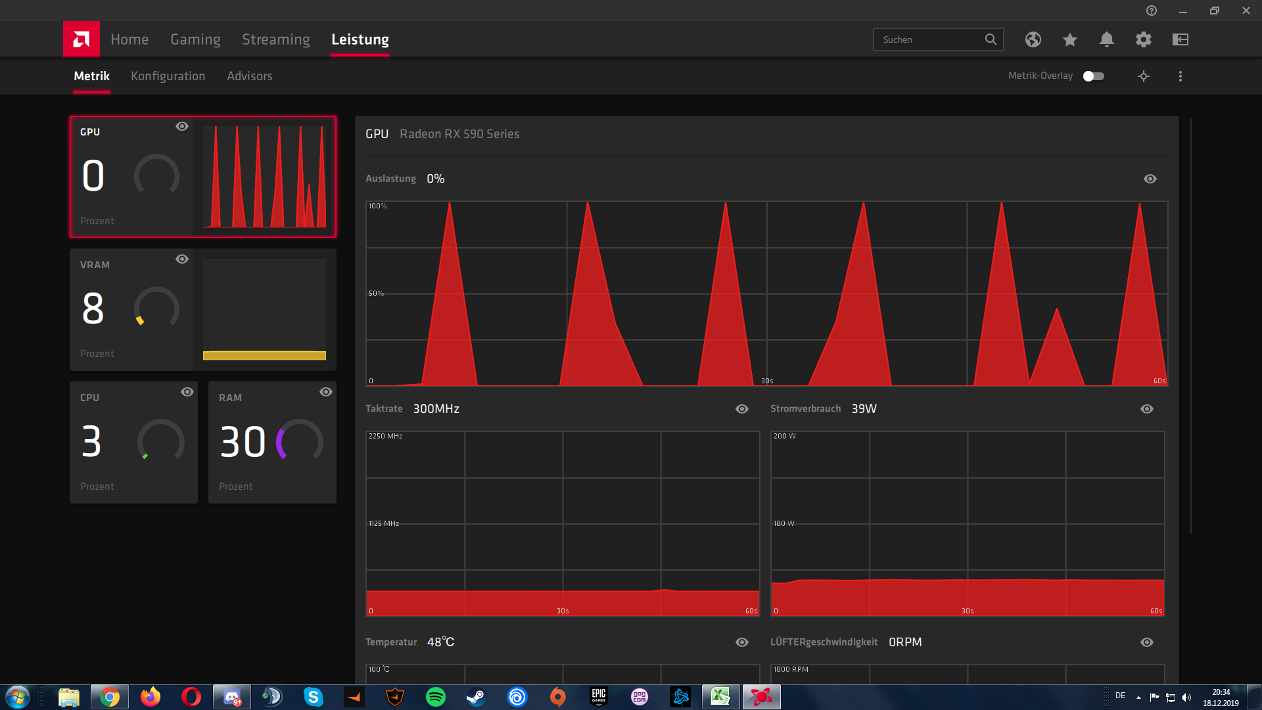Toggle visibility eye on VRAM tile
Image resolution: width=1262 pixels, height=710 pixels.
(x=182, y=259)
